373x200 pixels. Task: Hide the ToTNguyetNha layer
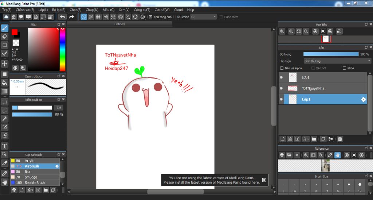[x=281, y=88]
